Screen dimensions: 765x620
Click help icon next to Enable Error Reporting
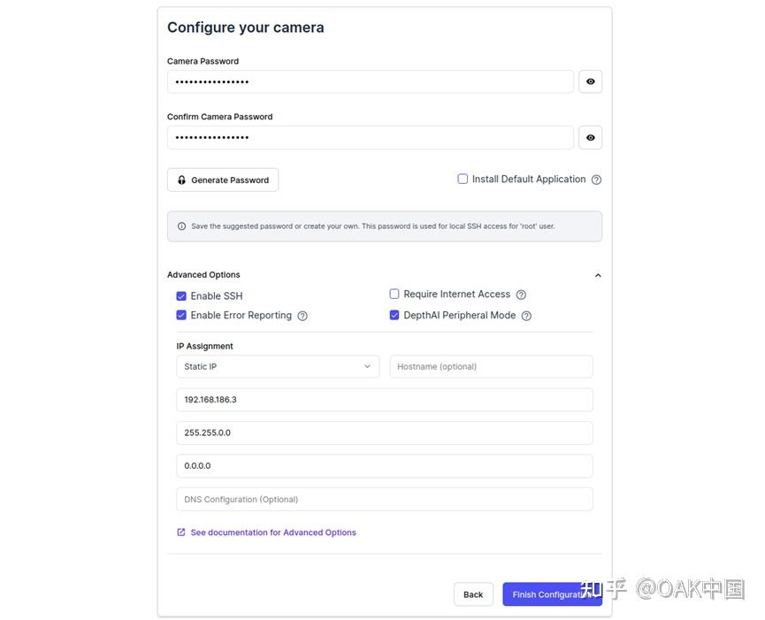coord(302,316)
